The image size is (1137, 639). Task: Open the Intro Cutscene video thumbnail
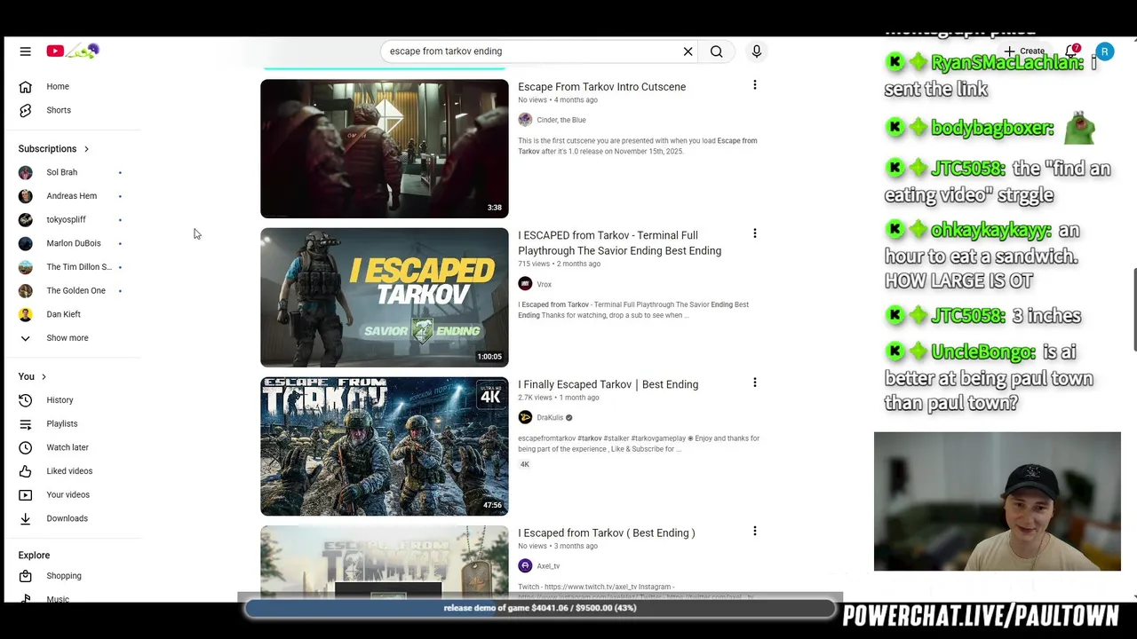coord(385,148)
